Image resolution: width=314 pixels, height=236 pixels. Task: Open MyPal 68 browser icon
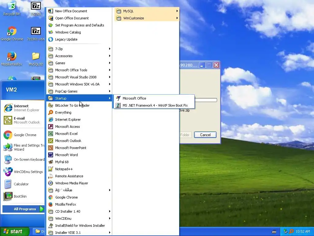point(51,162)
